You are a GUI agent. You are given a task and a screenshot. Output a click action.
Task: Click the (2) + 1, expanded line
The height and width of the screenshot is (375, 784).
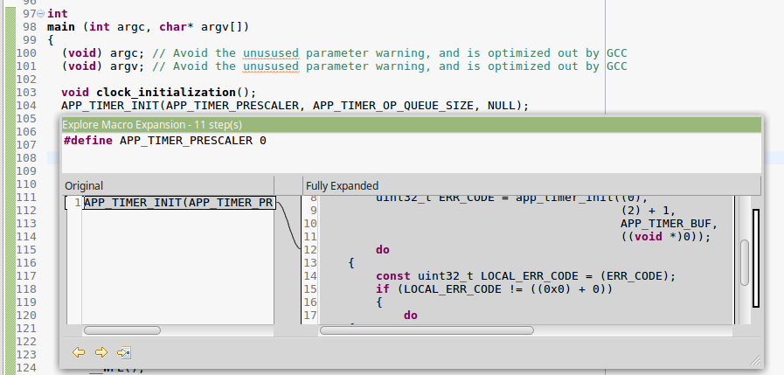[x=648, y=211]
